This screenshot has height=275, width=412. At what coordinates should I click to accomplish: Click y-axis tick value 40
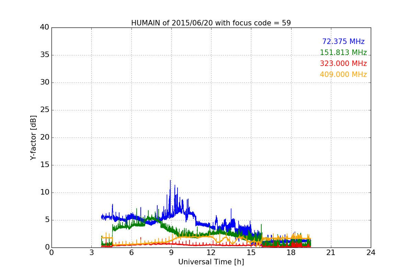pyautogui.click(x=45, y=27)
